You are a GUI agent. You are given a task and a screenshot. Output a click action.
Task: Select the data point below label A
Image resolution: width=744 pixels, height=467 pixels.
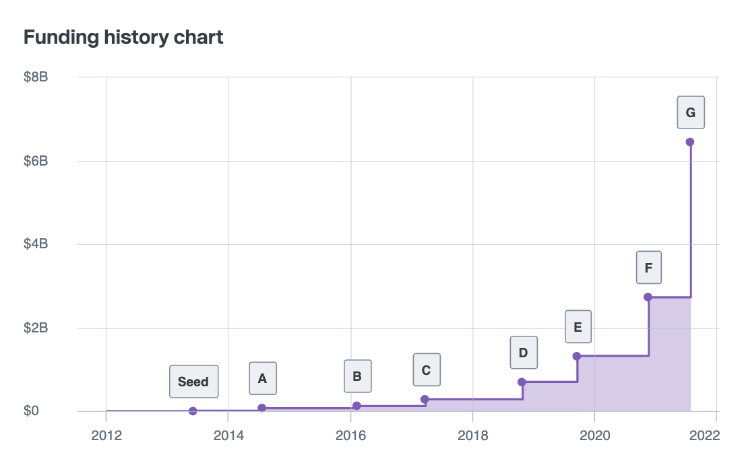point(262,408)
